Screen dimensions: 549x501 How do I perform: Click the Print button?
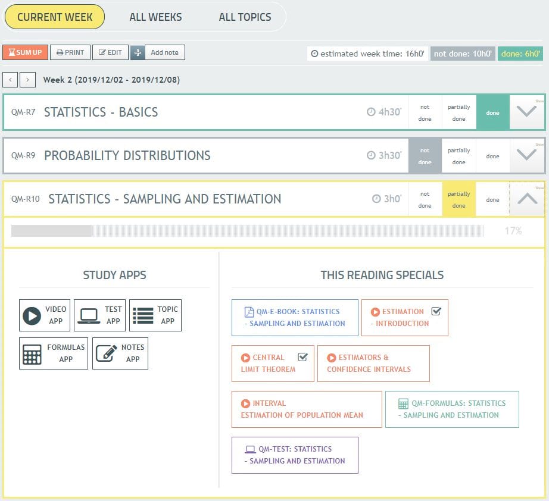[70, 52]
